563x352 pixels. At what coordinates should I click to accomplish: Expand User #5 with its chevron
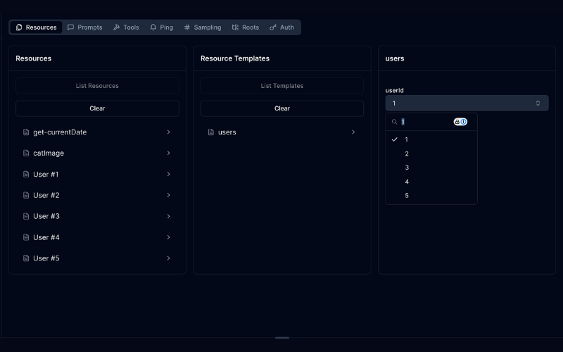click(168, 258)
